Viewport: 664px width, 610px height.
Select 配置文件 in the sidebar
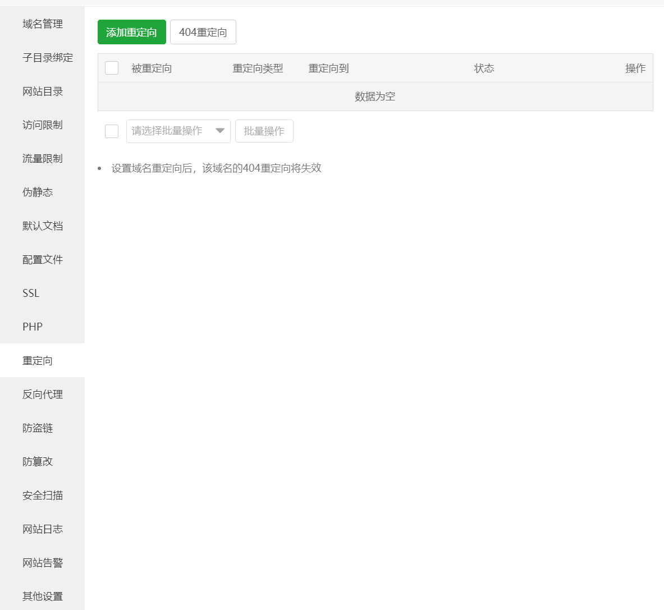tap(42, 259)
